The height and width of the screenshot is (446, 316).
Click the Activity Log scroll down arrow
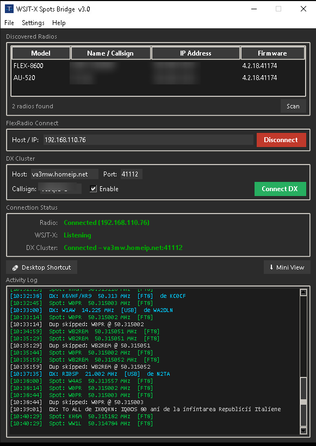click(303, 430)
